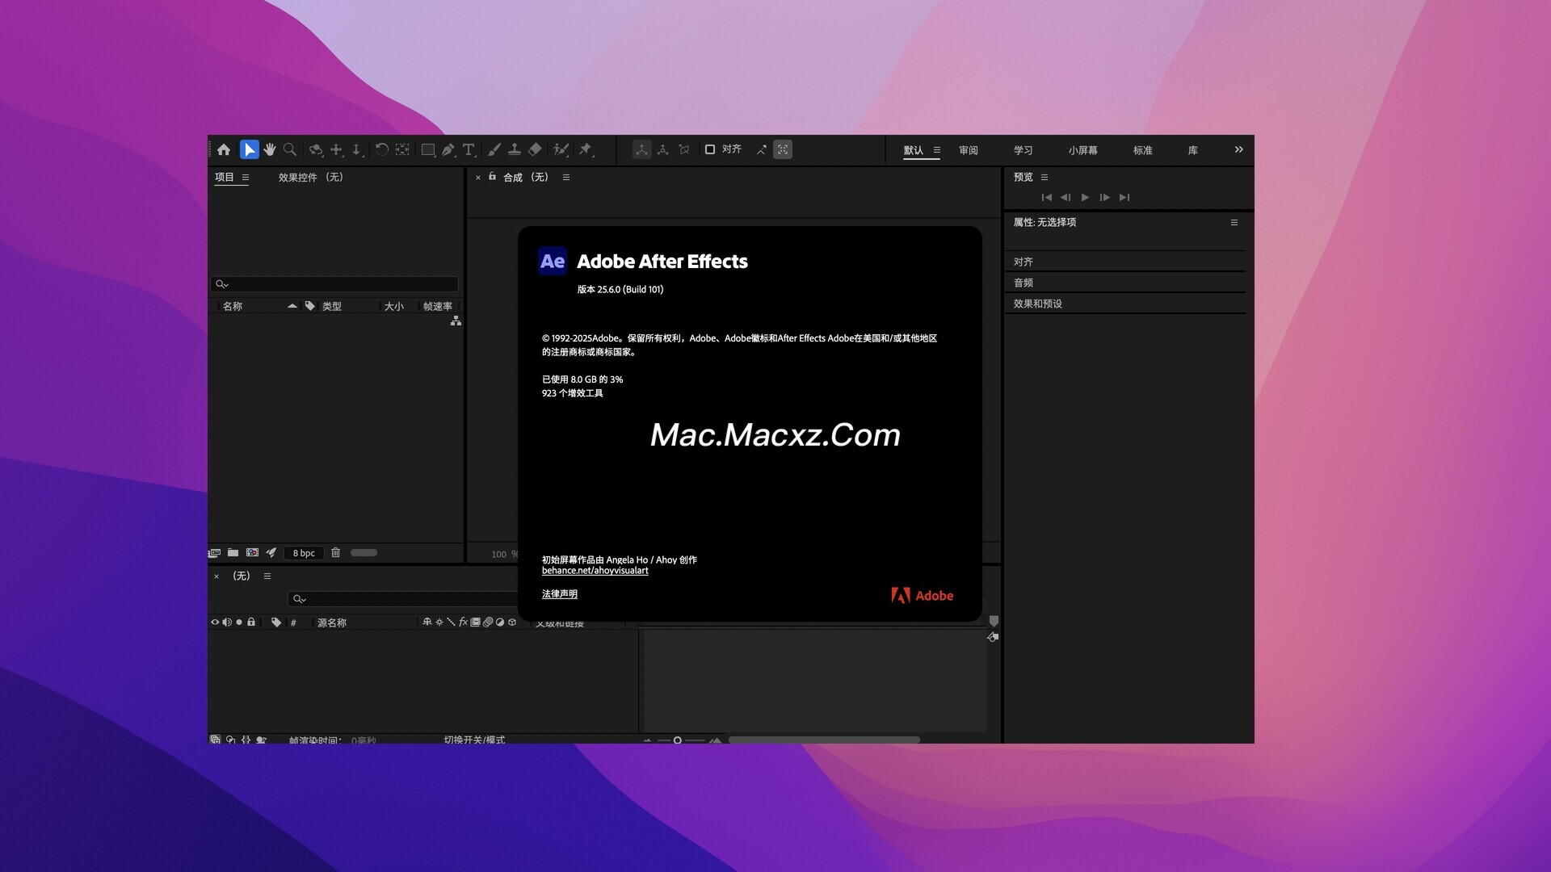This screenshot has height=872, width=1551.
Task: Click the 8 bpc color depth button
Action: 304,553
